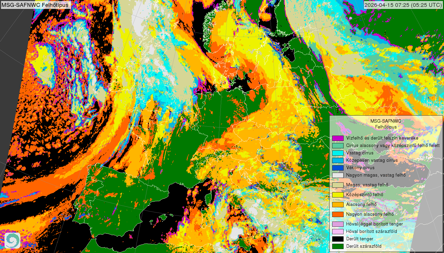Select the yellow Középszintű felhő swatch
This screenshot has width=444, height=253.
click(x=337, y=195)
